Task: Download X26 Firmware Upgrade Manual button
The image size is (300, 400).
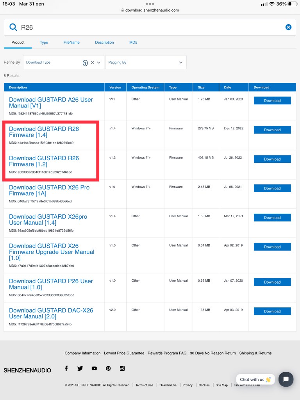Action: [x=272, y=247]
